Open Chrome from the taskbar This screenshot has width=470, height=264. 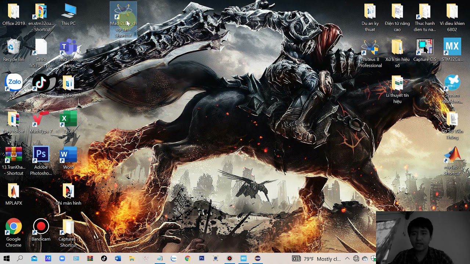coord(188,258)
